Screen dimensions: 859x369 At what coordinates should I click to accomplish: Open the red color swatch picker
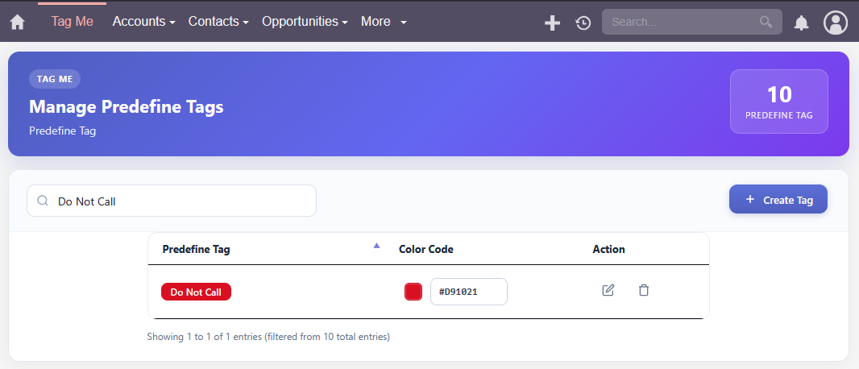point(413,292)
